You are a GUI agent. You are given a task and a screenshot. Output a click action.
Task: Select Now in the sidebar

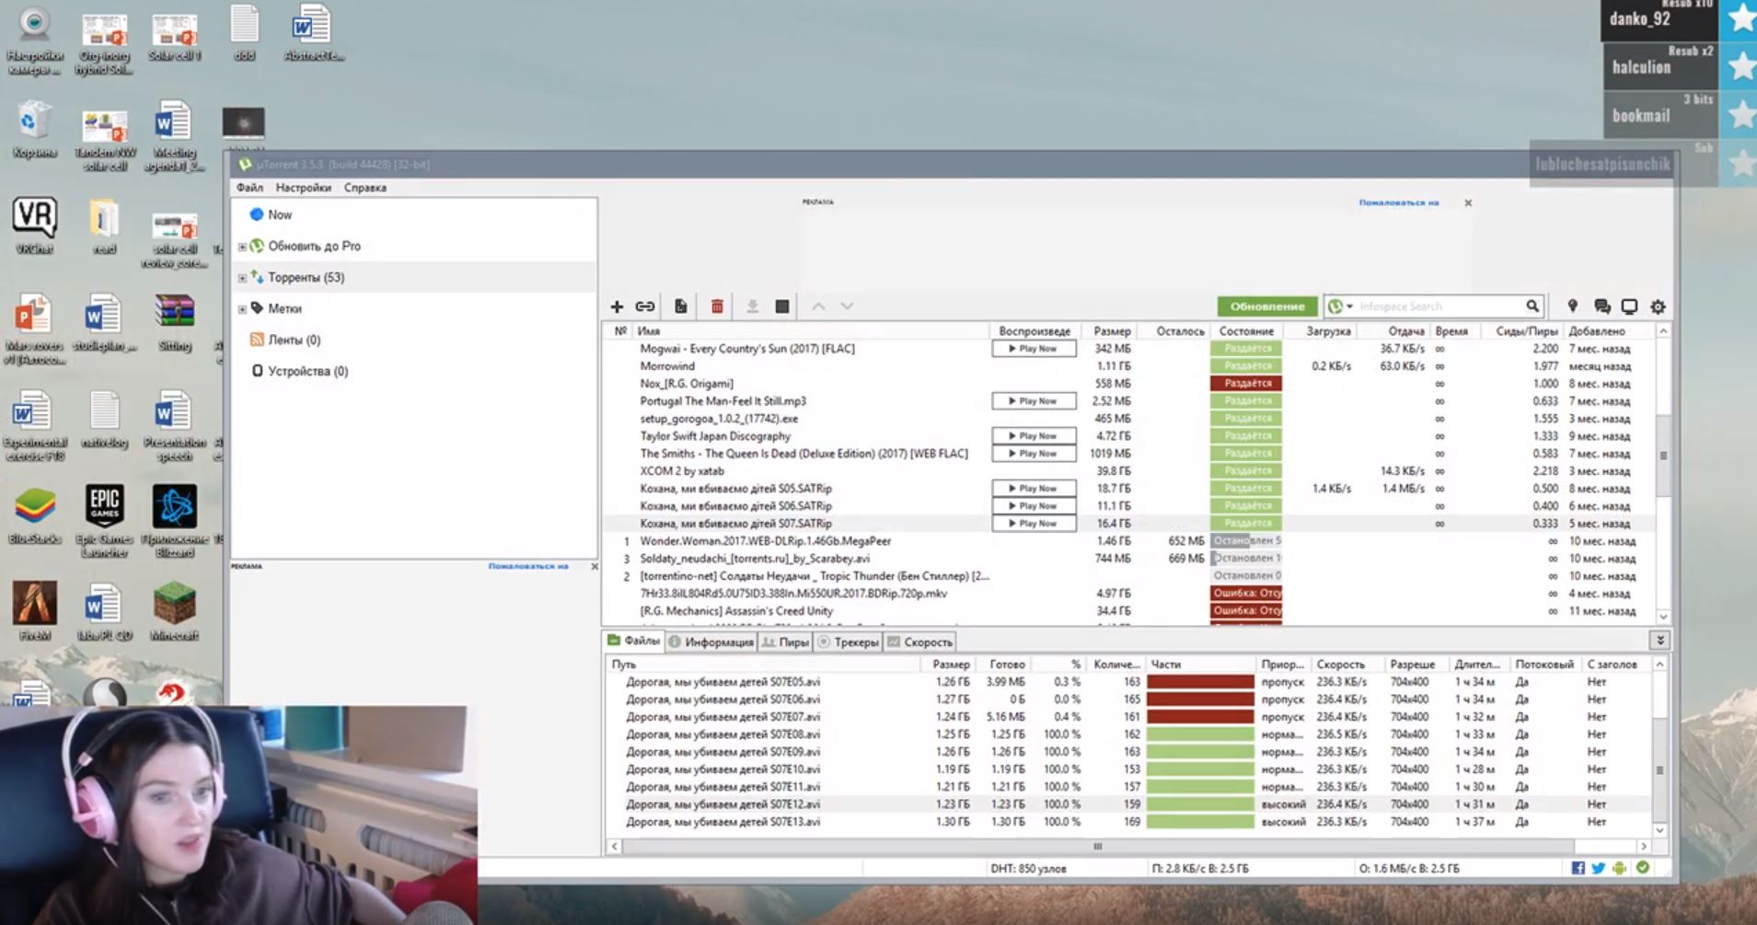click(x=280, y=214)
